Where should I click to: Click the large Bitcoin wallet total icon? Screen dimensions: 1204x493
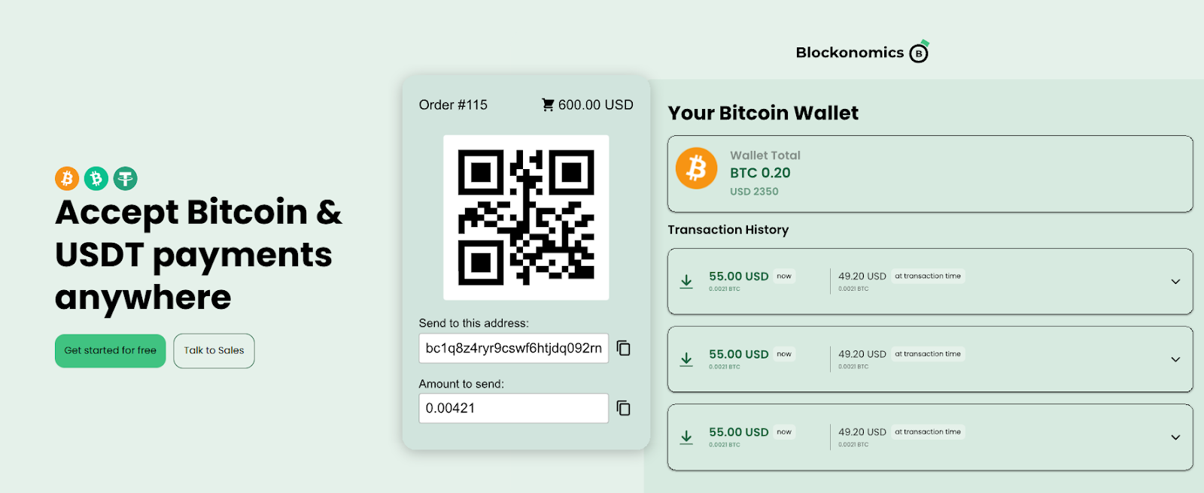(696, 168)
